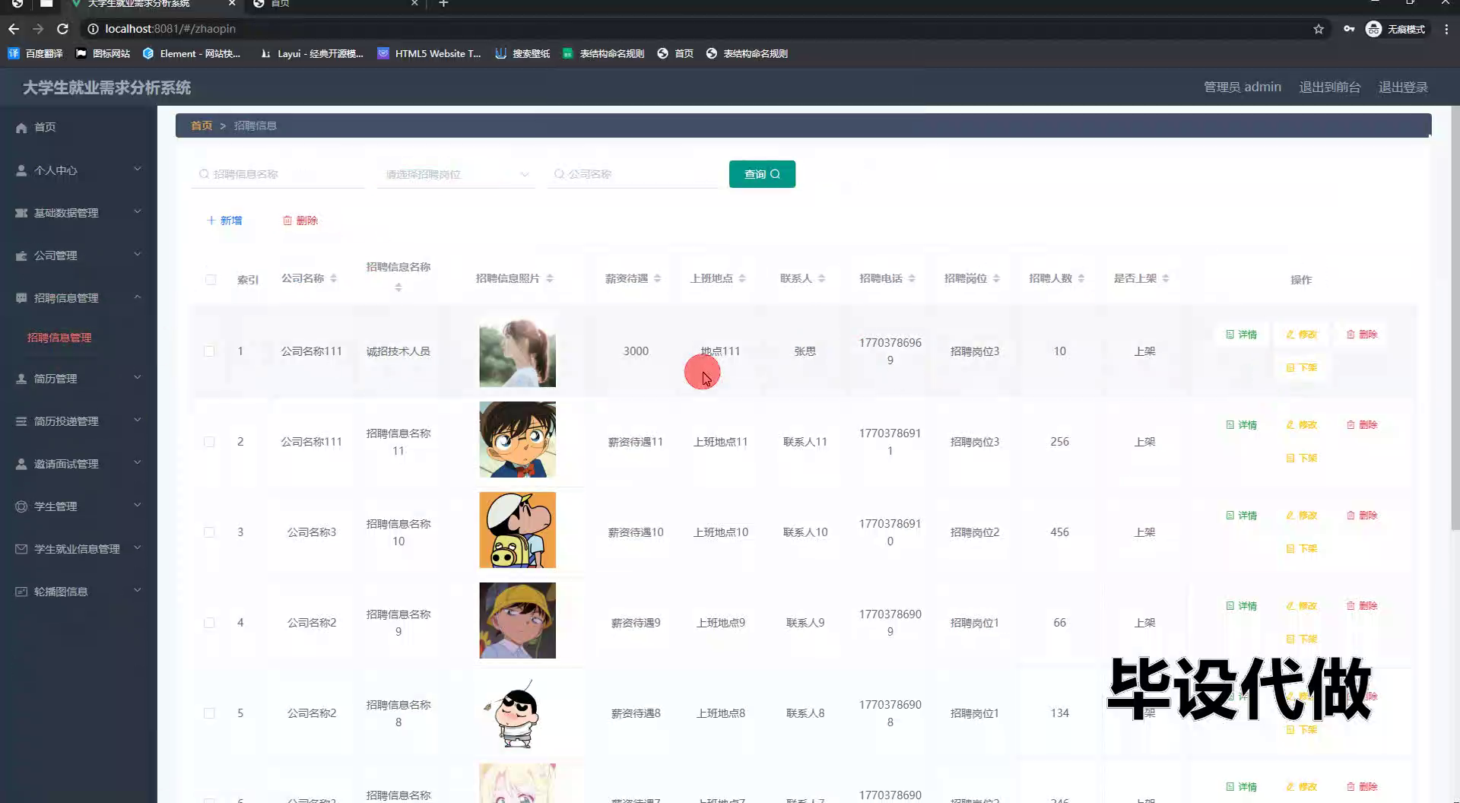Click the 查询 search button

pos(762,174)
